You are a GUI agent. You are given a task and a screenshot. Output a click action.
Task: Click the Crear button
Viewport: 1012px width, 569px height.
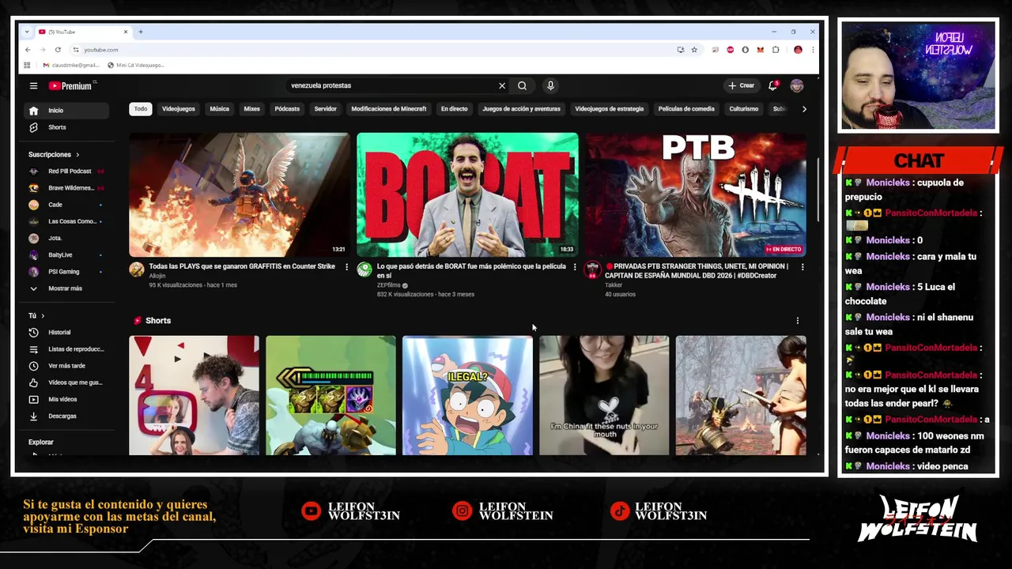click(x=742, y=85)
